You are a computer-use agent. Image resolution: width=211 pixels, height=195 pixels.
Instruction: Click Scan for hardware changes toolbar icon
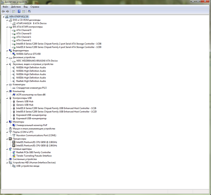tap(29, 11)
